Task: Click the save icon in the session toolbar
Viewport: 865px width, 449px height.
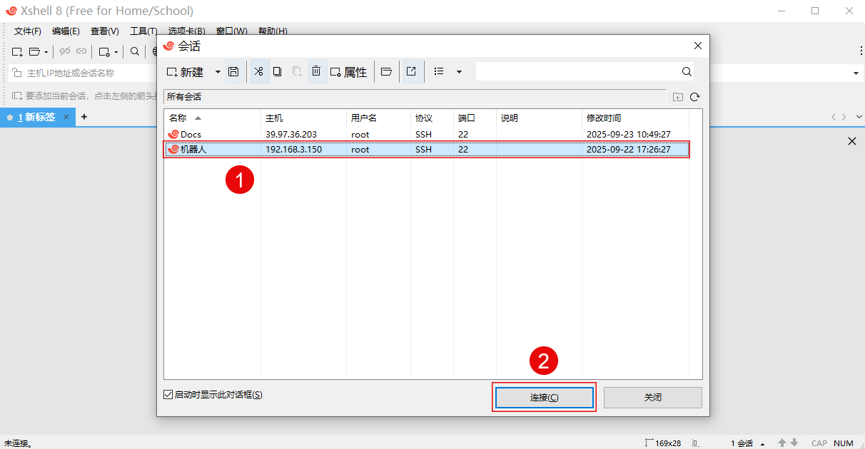Action: [233, 72]
